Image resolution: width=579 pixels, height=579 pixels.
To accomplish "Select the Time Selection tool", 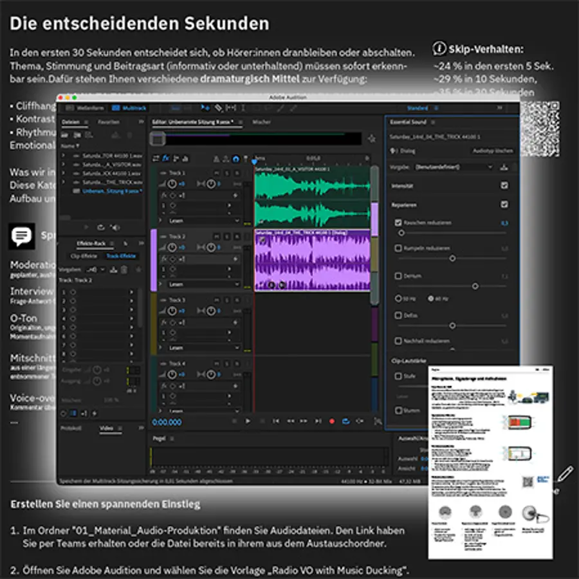I will 243,108.
